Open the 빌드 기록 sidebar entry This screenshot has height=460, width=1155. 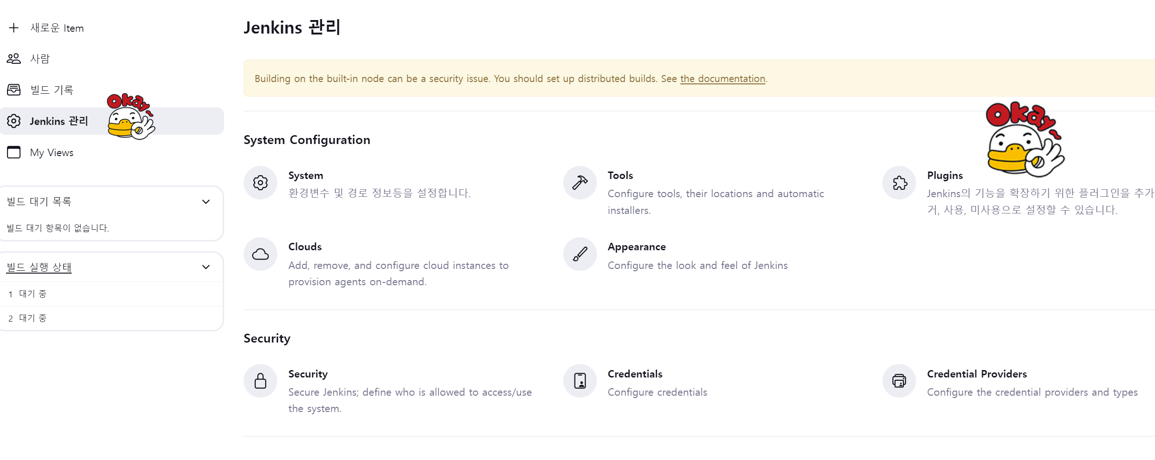click(52, 90)
